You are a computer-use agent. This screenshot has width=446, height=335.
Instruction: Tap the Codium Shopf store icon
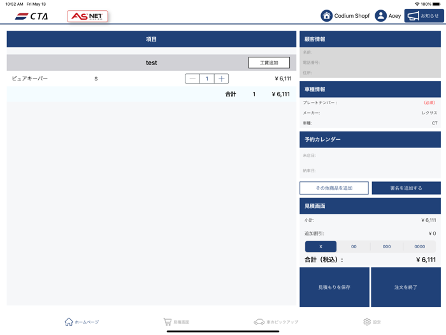pos(326,16)
